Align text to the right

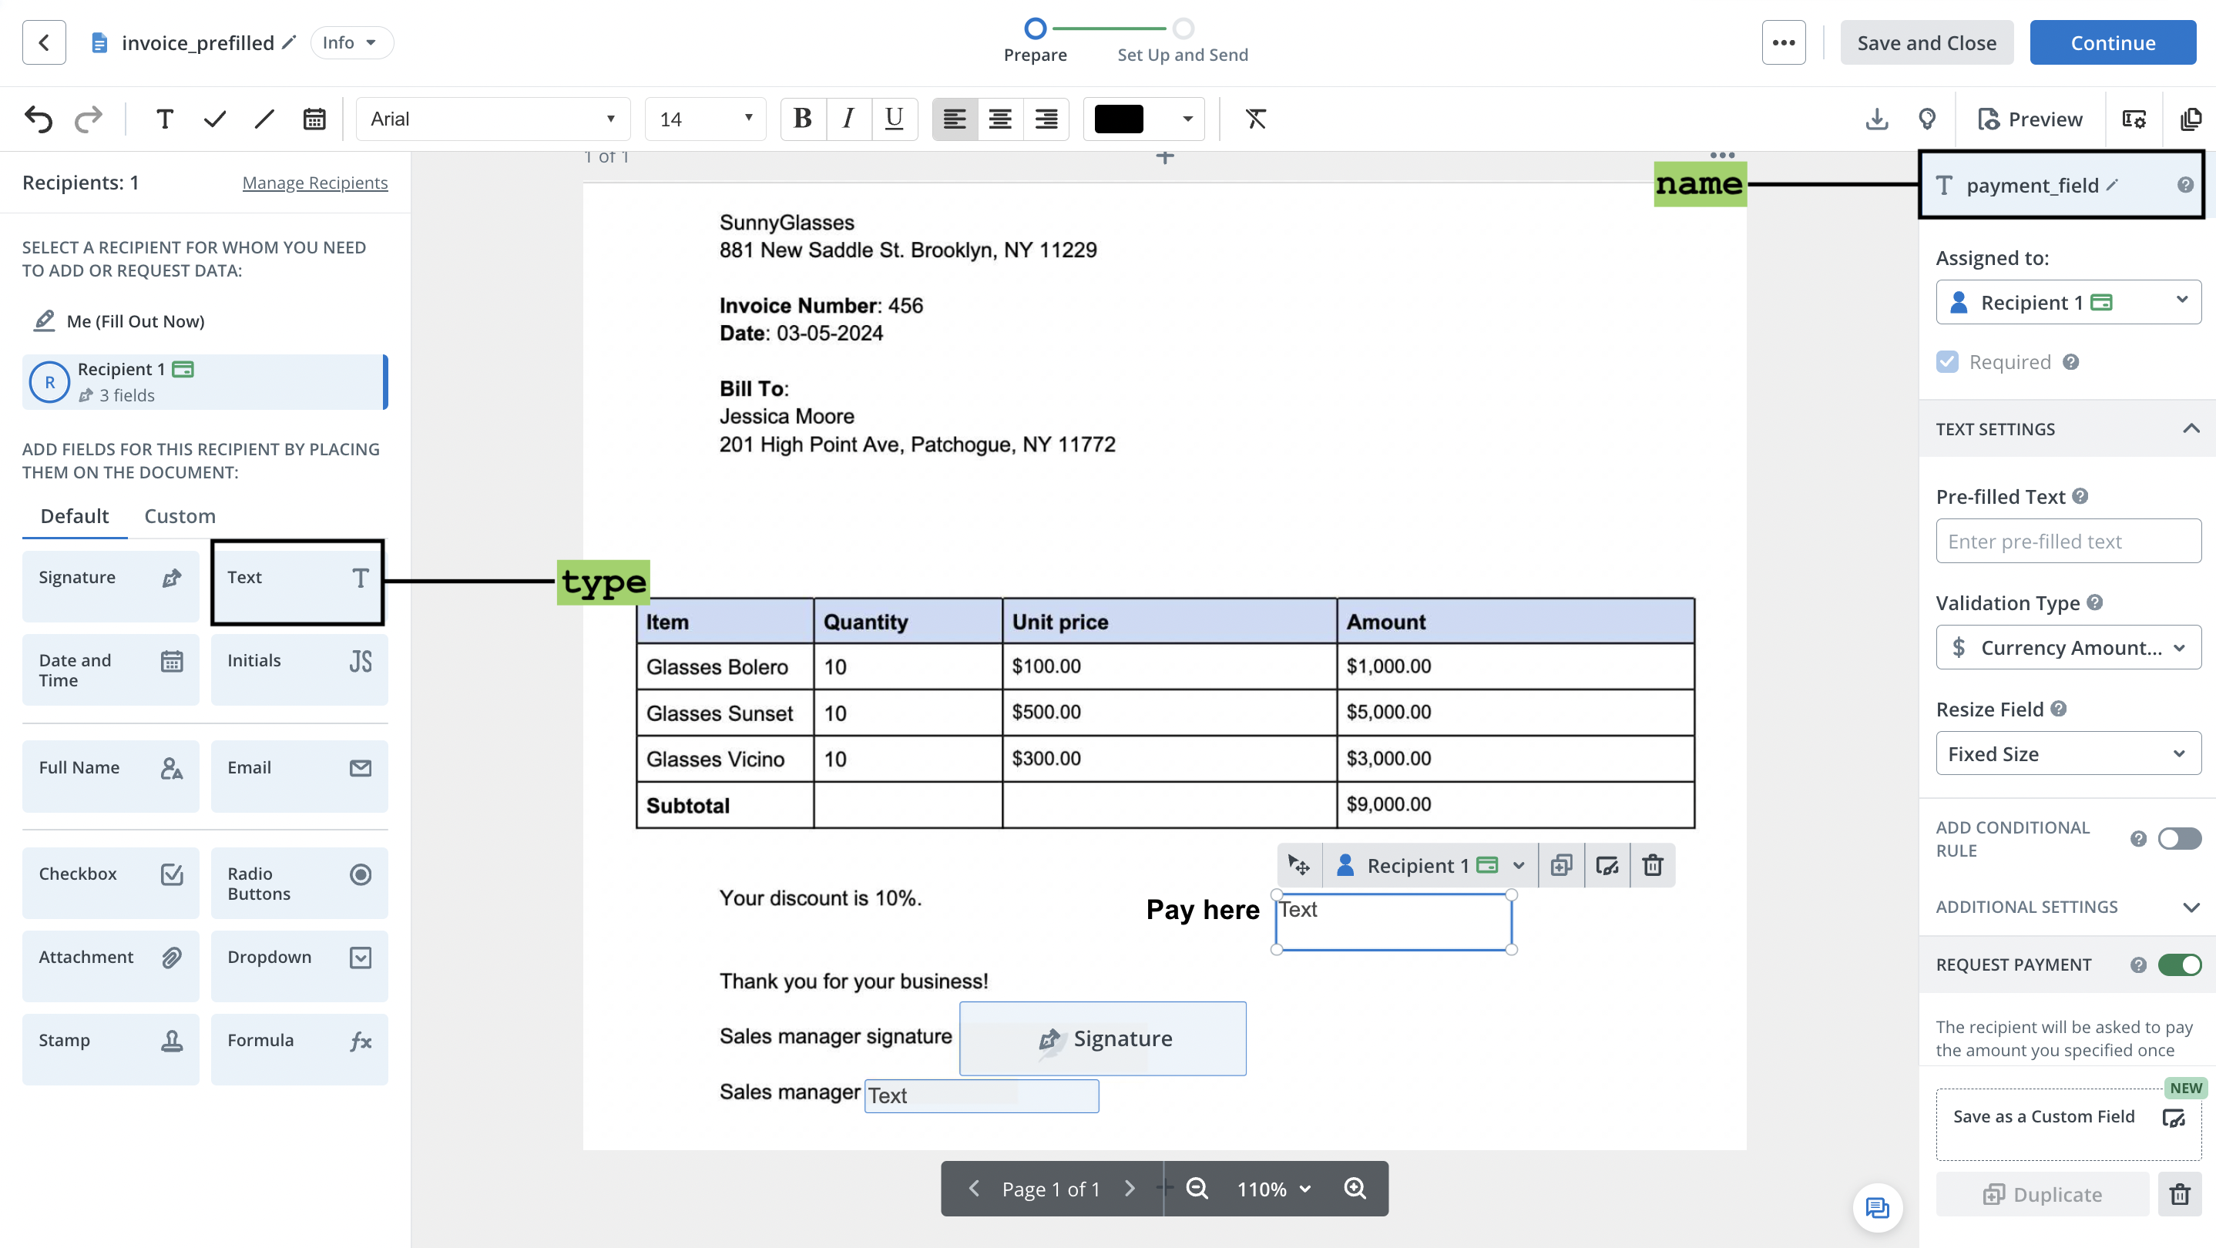(x=1046, y=119)
